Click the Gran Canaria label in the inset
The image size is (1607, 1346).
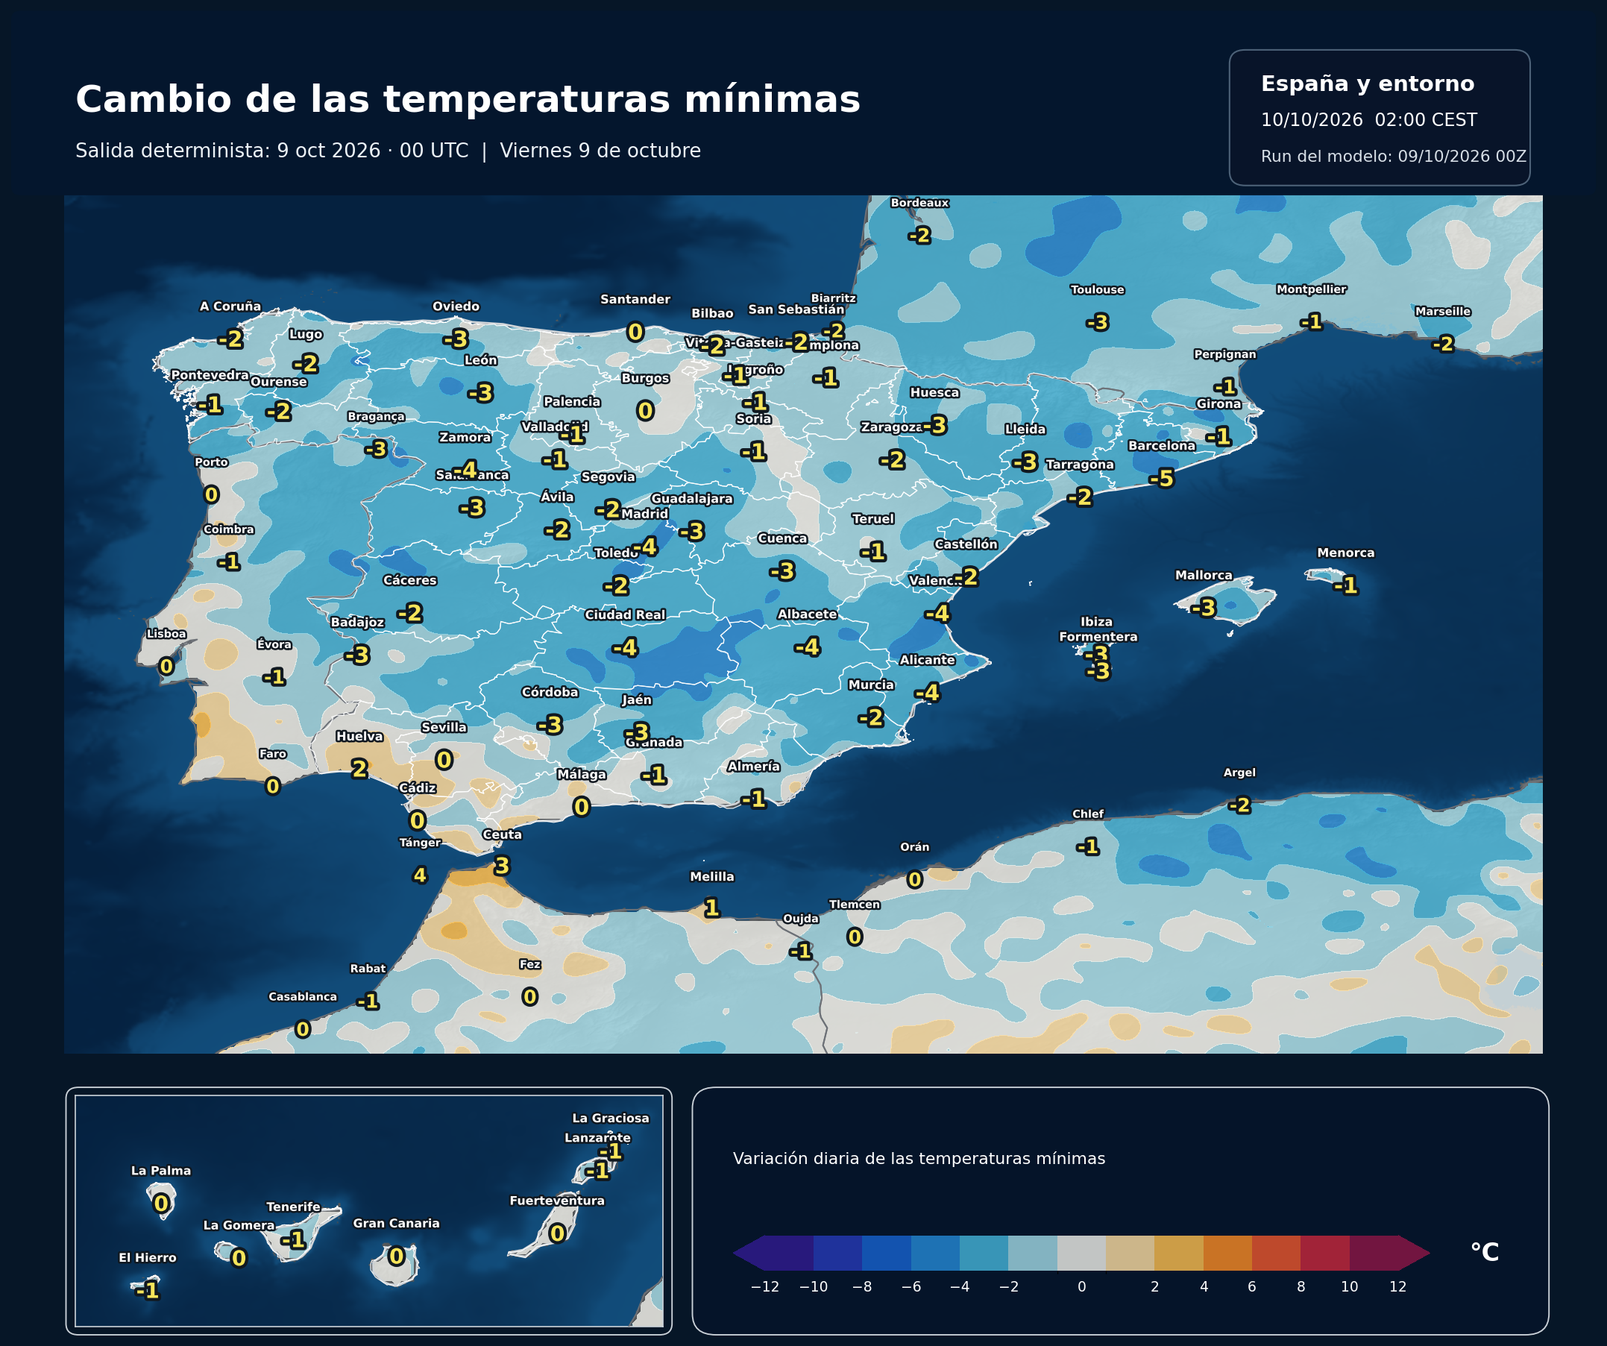(x=397, y=1224)
